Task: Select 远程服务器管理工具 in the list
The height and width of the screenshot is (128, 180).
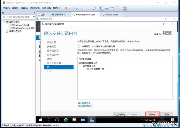Action: point(88,63)
